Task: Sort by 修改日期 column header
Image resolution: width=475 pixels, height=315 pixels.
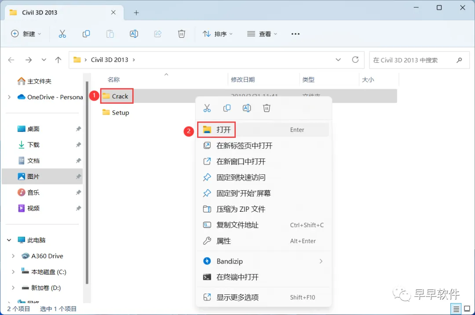Action: point(243,80)
